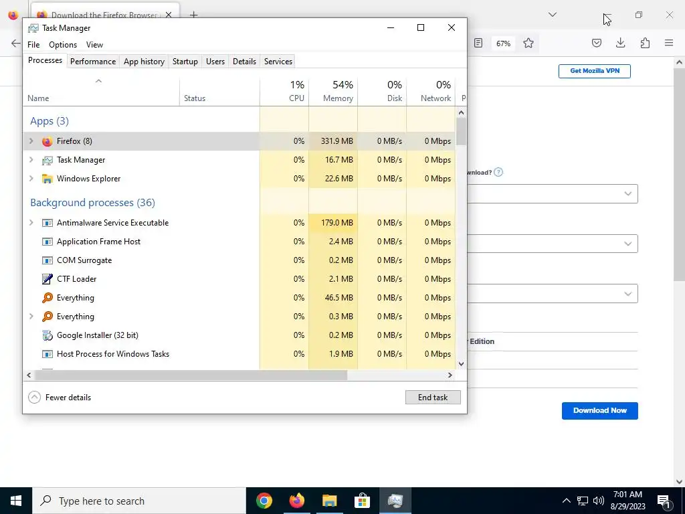Click the process list vertical scrollbar thumb
Image resolution: width=685 pixels, height=514 pixels.
tap(461, 131)
